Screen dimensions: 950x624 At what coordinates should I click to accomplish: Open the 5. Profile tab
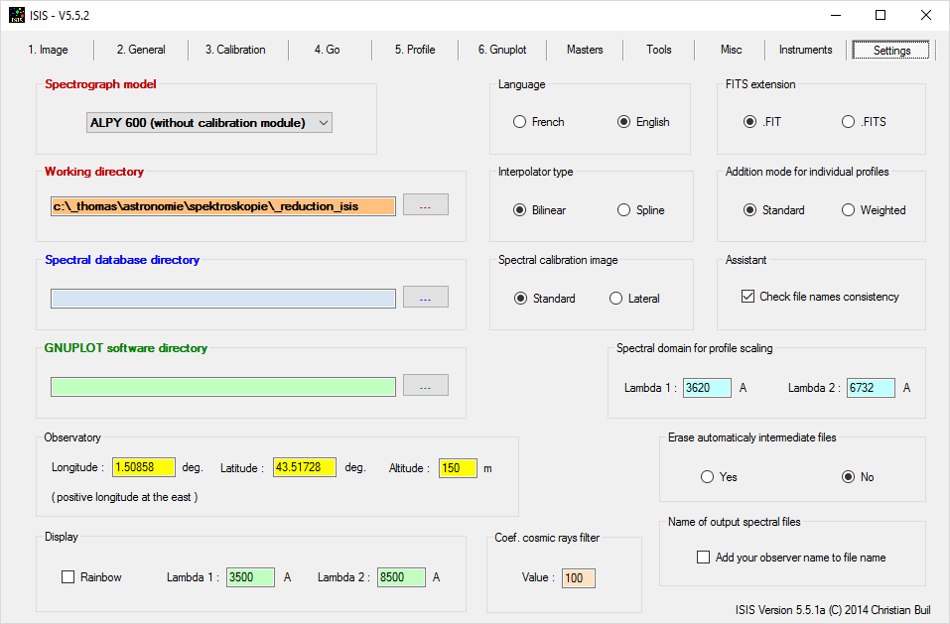(414, 50)
